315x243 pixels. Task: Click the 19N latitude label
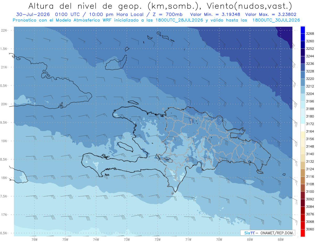4,141
